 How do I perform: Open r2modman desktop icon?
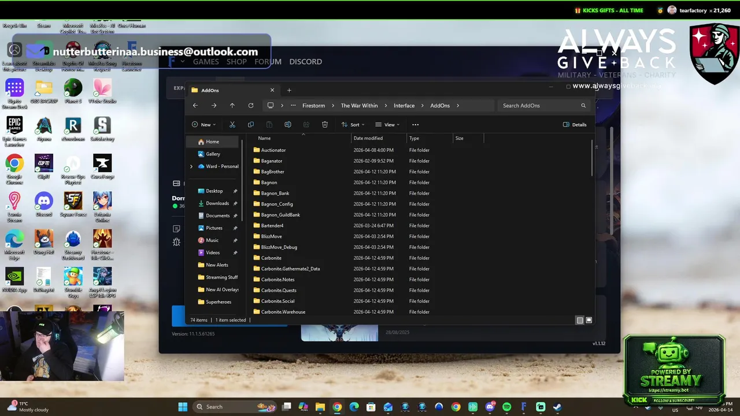click(73, 129)
